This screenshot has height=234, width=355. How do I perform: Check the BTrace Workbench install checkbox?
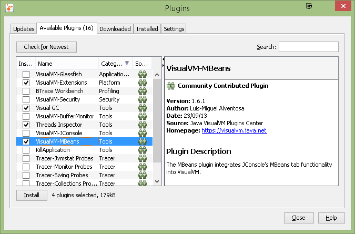[x=26, y=91]
